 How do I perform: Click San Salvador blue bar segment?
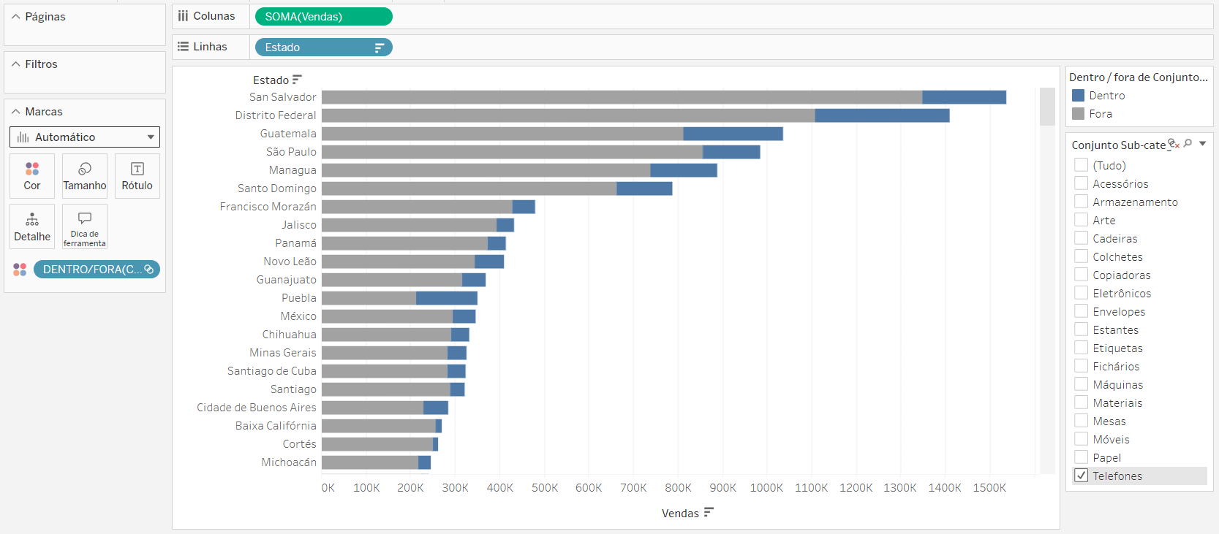click(965, 97)
